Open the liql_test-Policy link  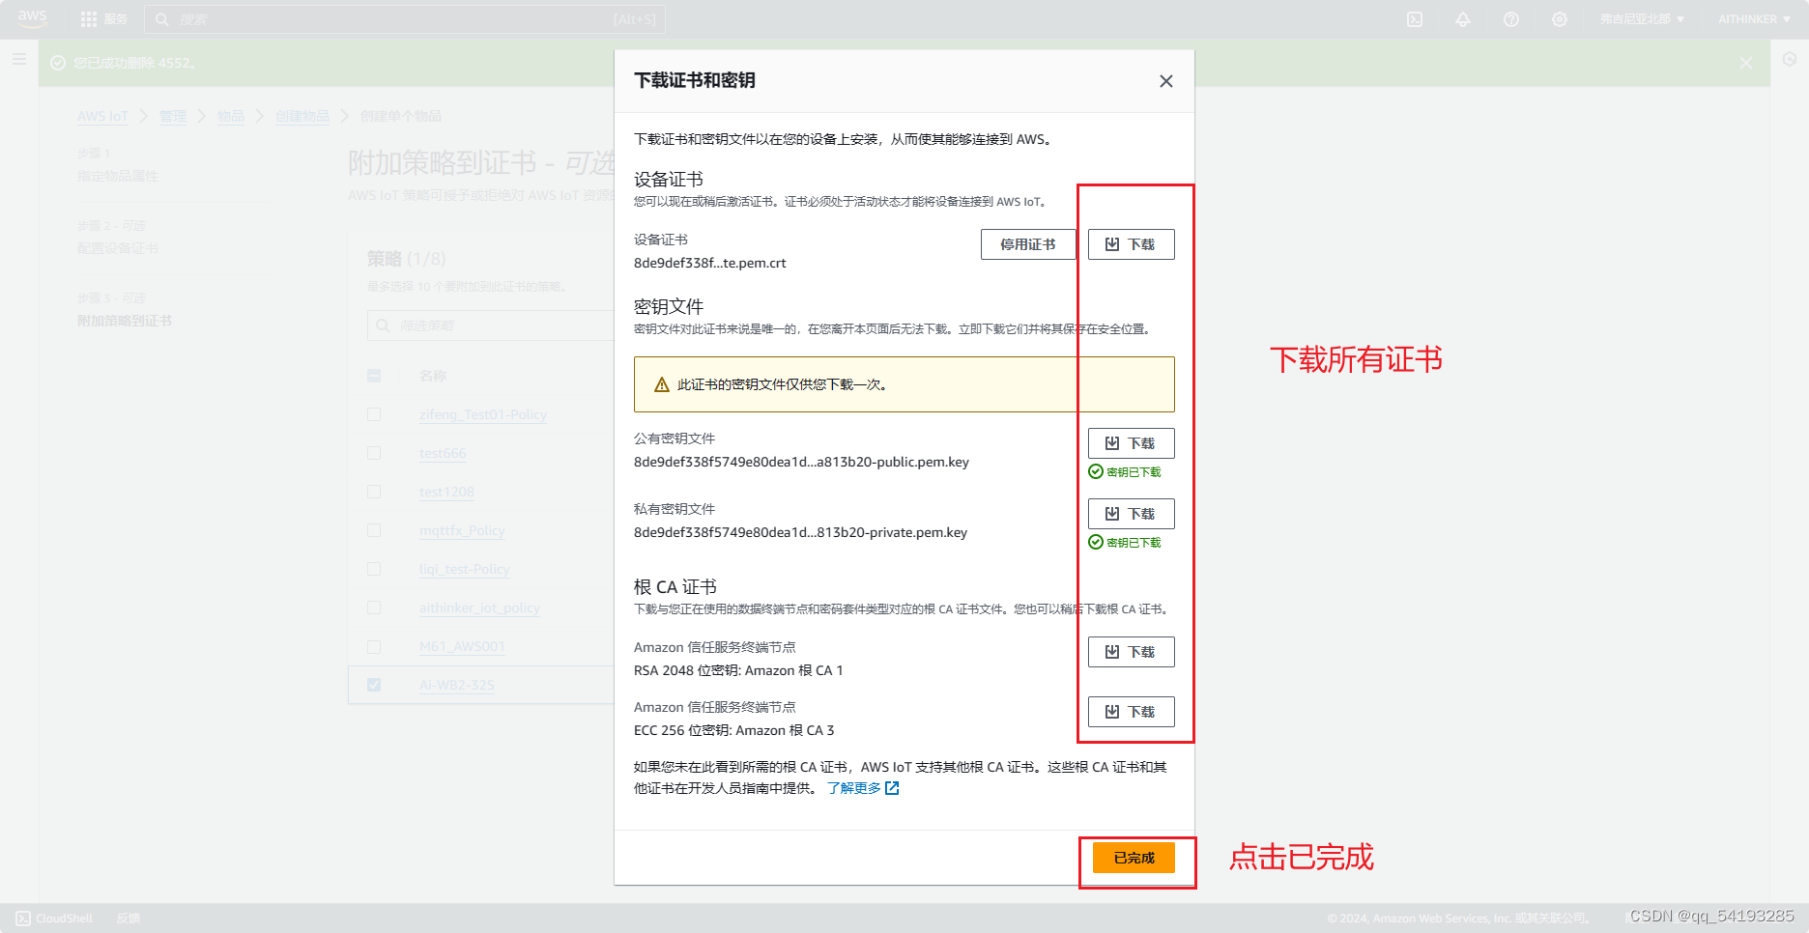click(x=464, y=569)
